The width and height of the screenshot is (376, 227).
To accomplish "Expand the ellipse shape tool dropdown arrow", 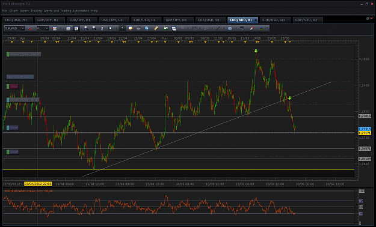I will (236, 28).
